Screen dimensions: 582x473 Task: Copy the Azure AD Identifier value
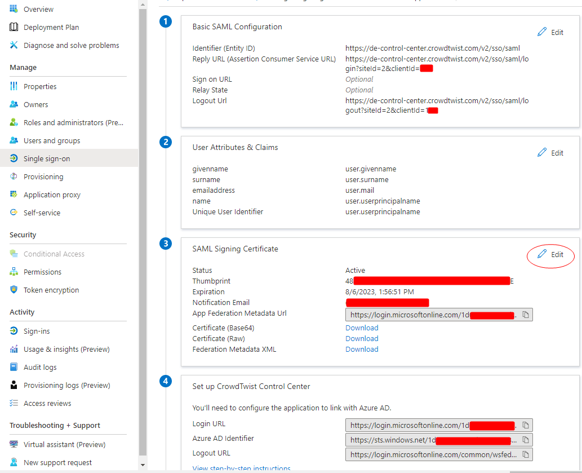pos(526,440)
